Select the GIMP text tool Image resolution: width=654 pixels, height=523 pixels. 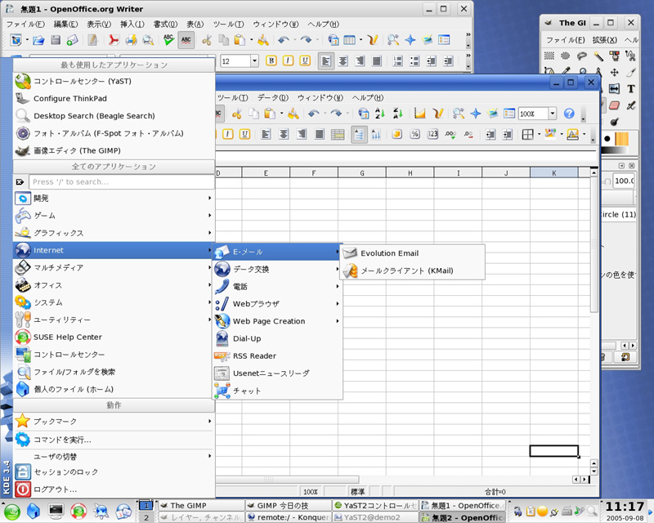click(x=630, y=89)
